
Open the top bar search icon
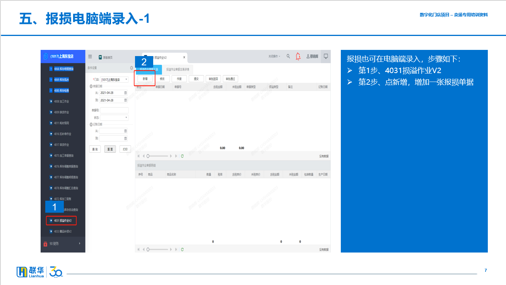[288, 56]
